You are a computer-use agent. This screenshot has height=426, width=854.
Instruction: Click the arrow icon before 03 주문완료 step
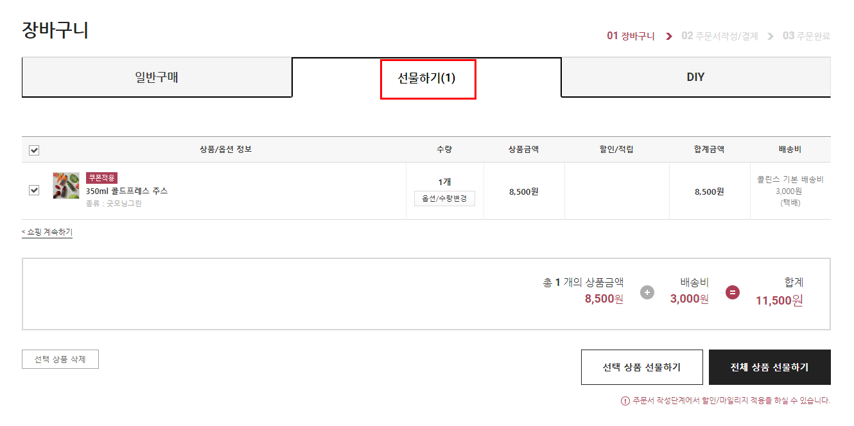point(771,37)
